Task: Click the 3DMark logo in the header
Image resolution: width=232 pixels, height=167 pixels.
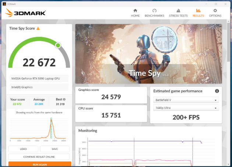Action: click(25, 13)
